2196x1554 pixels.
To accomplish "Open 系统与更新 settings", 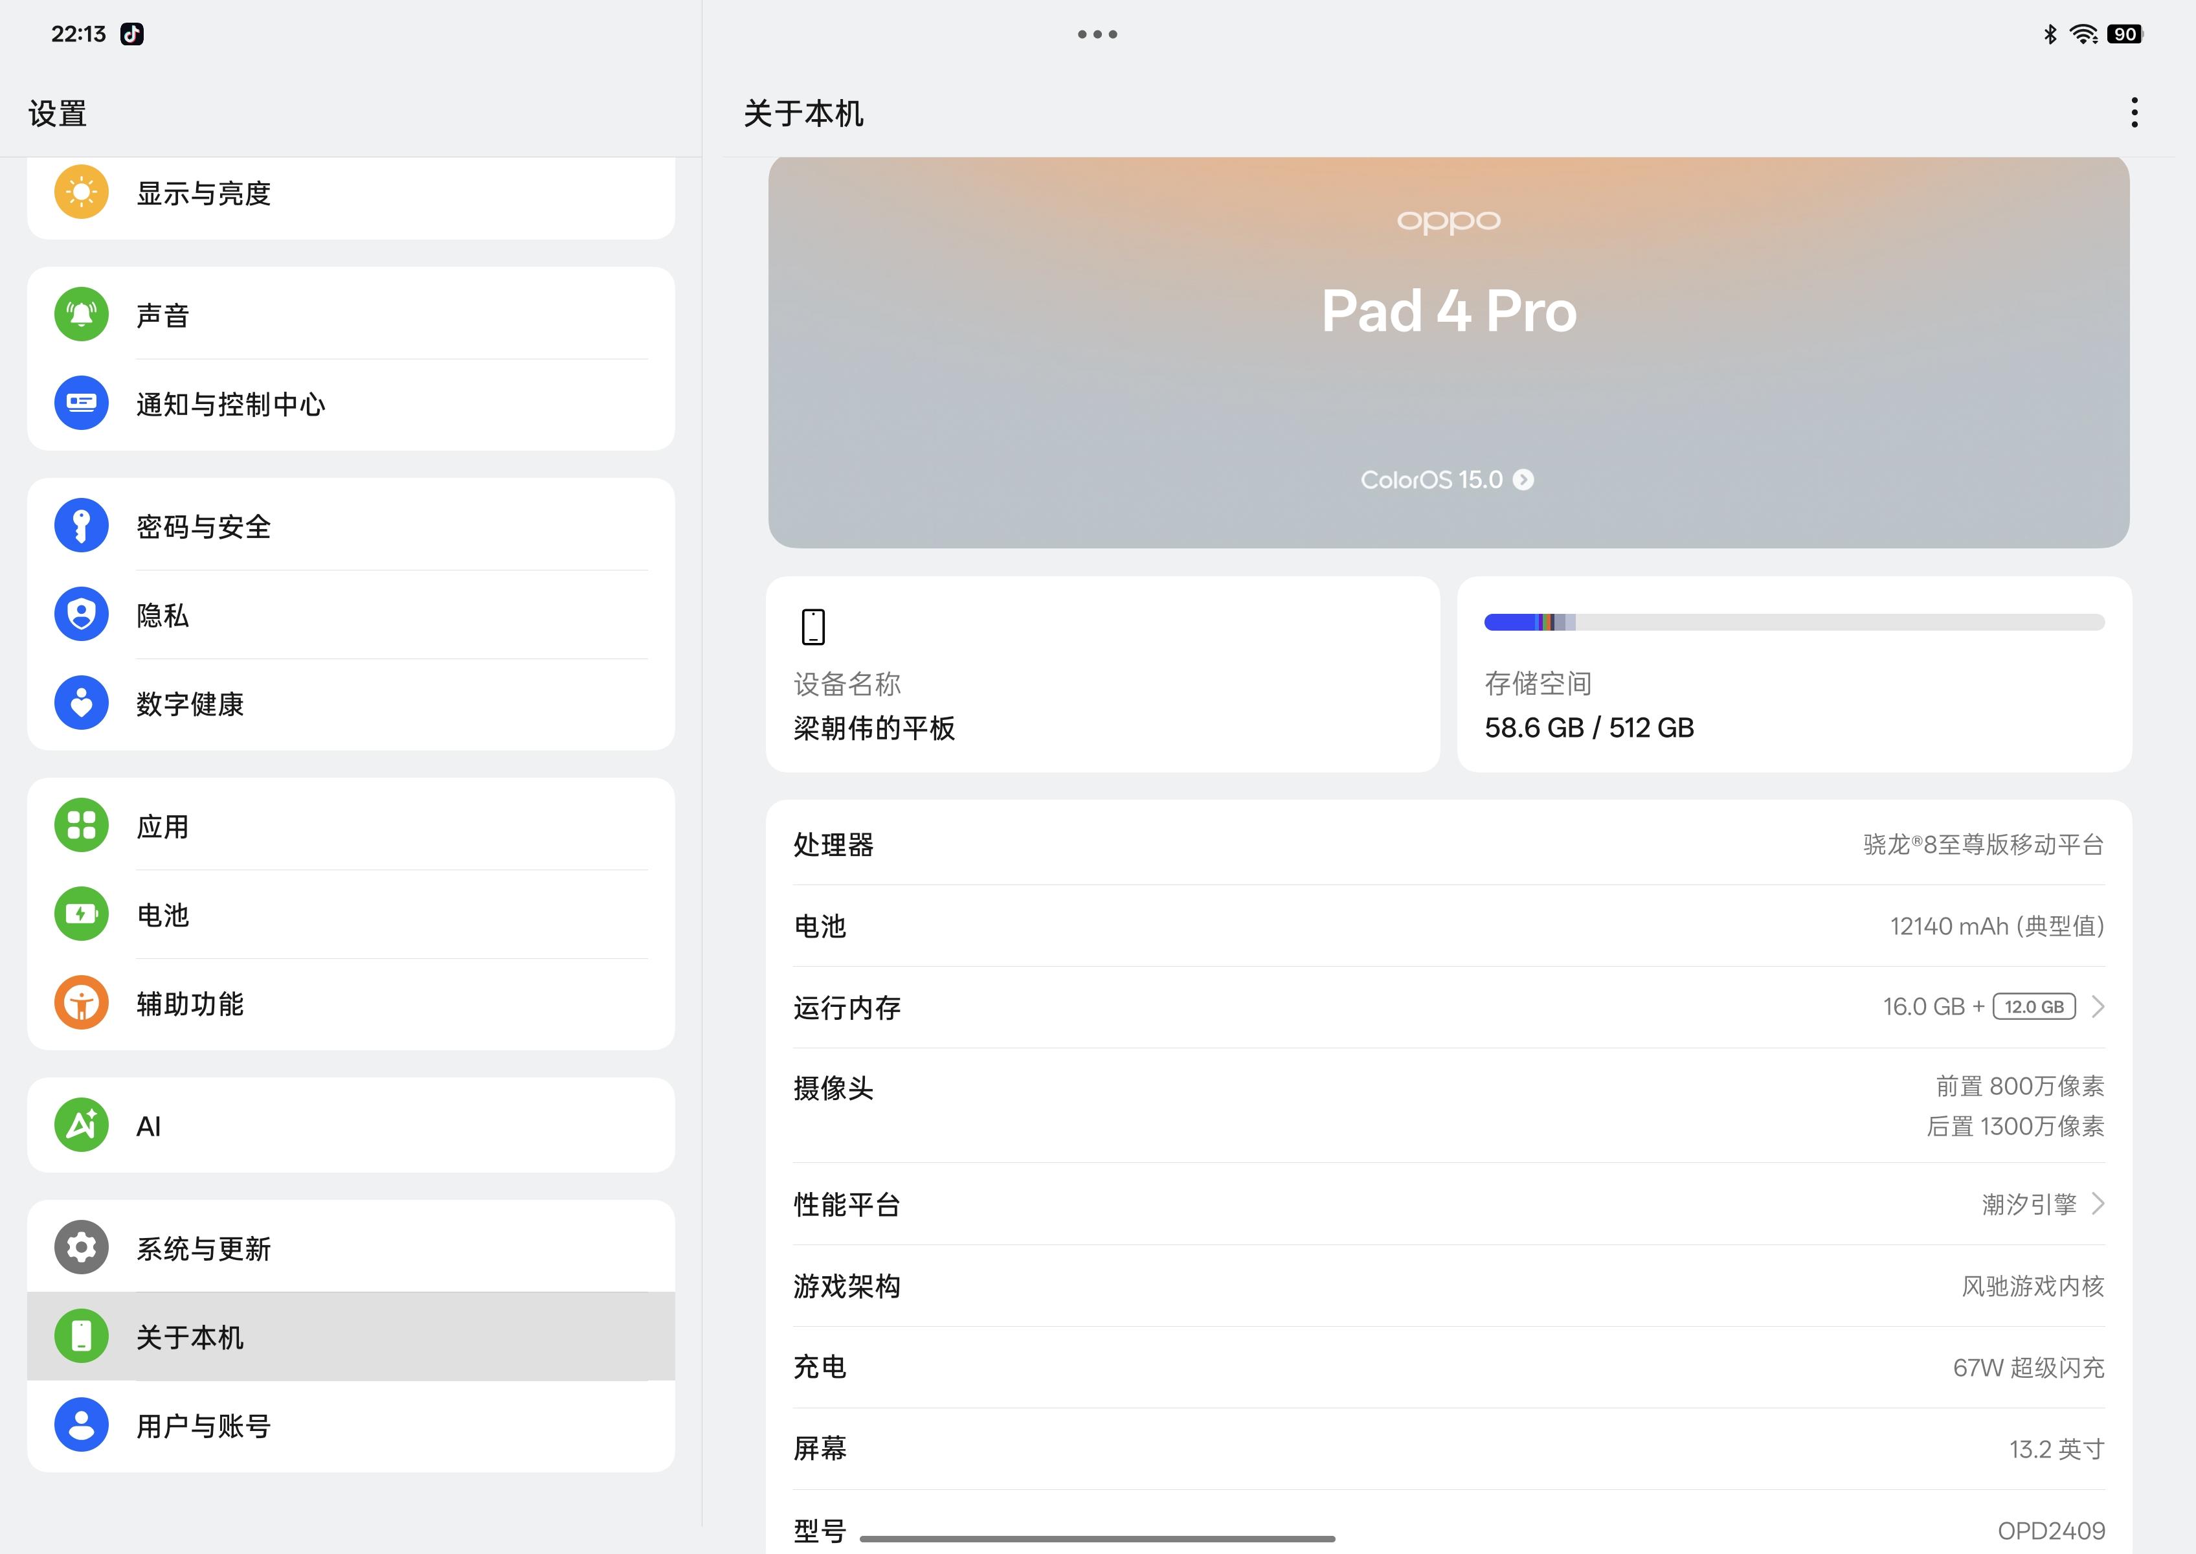I will click(351, 1247).
